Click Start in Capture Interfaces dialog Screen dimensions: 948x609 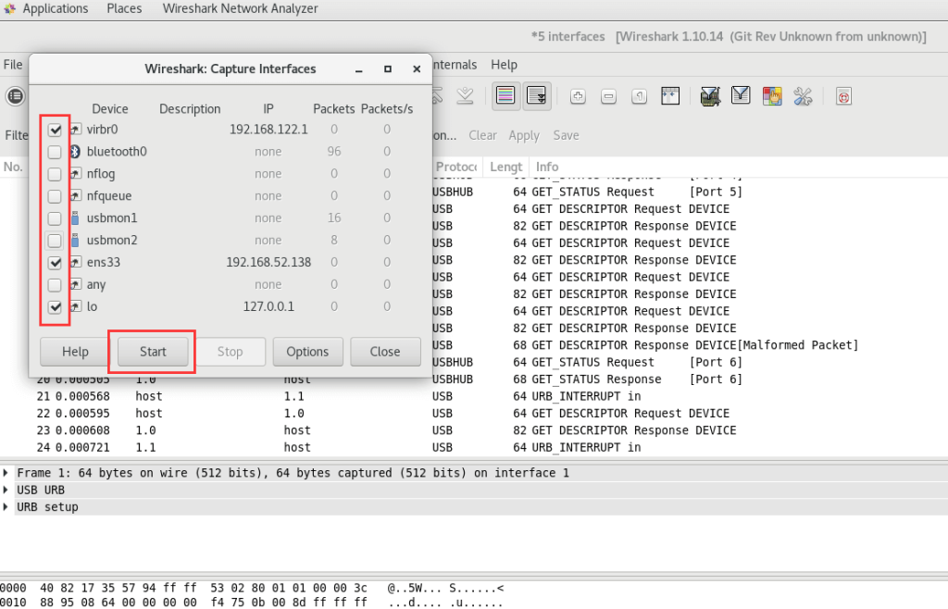click(x=153, y=352)
